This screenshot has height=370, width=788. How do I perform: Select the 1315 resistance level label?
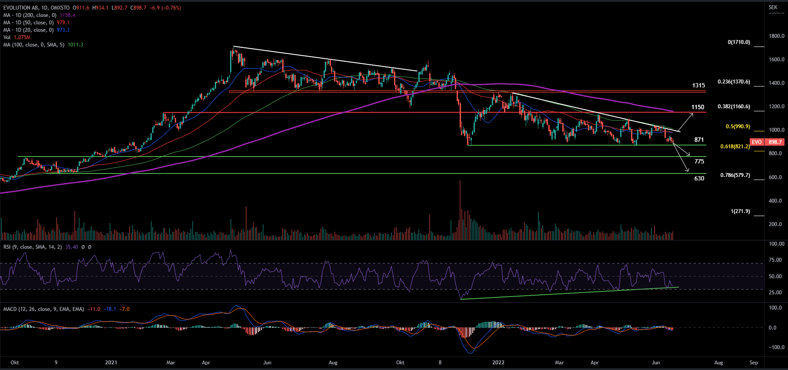pyautogui.click(x=698, y=86)
